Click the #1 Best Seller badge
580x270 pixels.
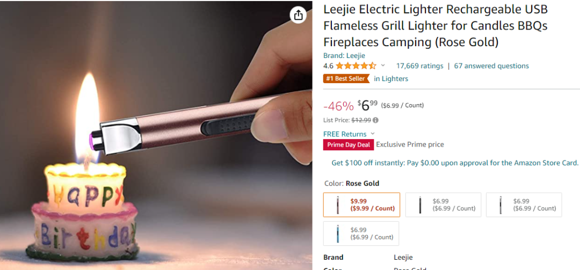point(346,79)
